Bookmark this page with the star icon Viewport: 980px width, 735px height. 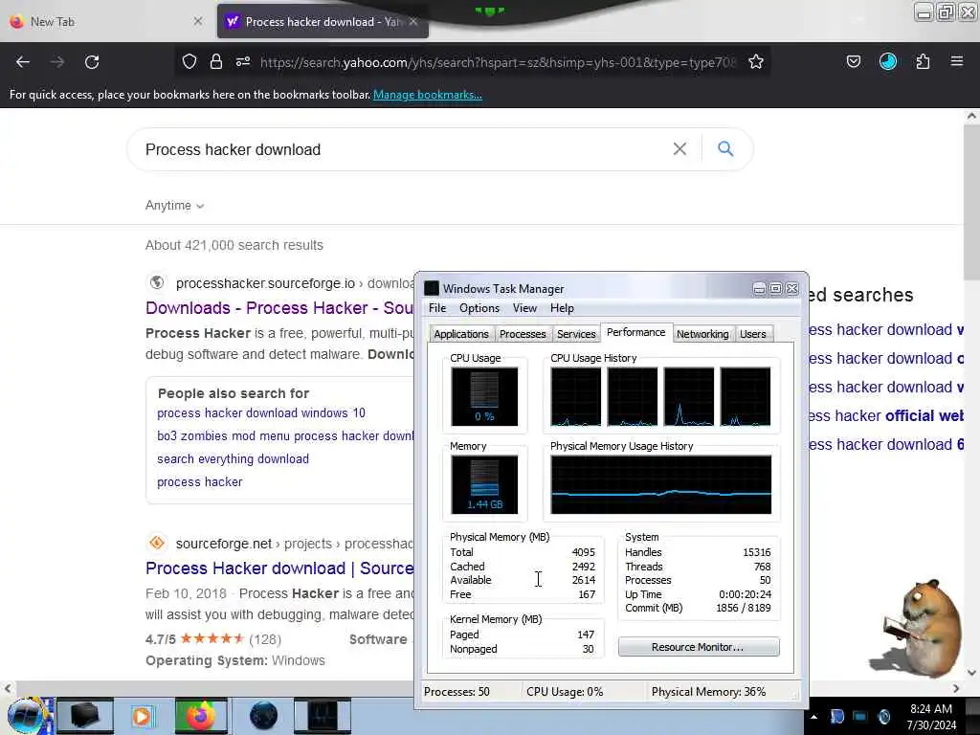click(x=756, y=61)
